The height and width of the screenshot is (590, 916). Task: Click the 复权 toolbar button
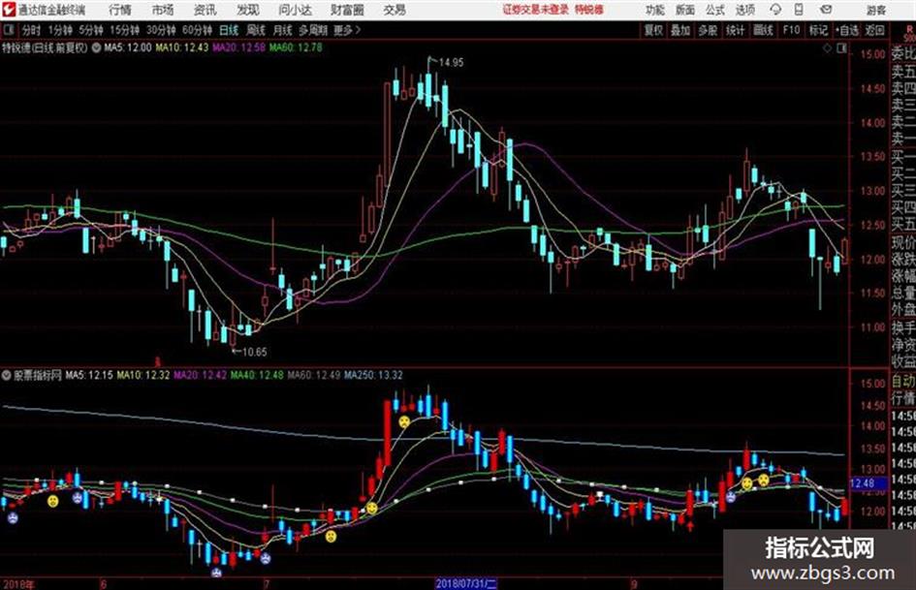653,30
